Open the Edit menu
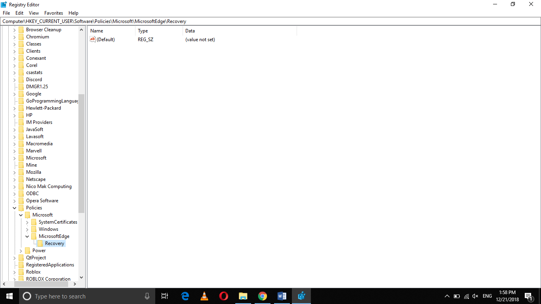The height and width of the screenshot is (304, 541). [x=19, y=13]
